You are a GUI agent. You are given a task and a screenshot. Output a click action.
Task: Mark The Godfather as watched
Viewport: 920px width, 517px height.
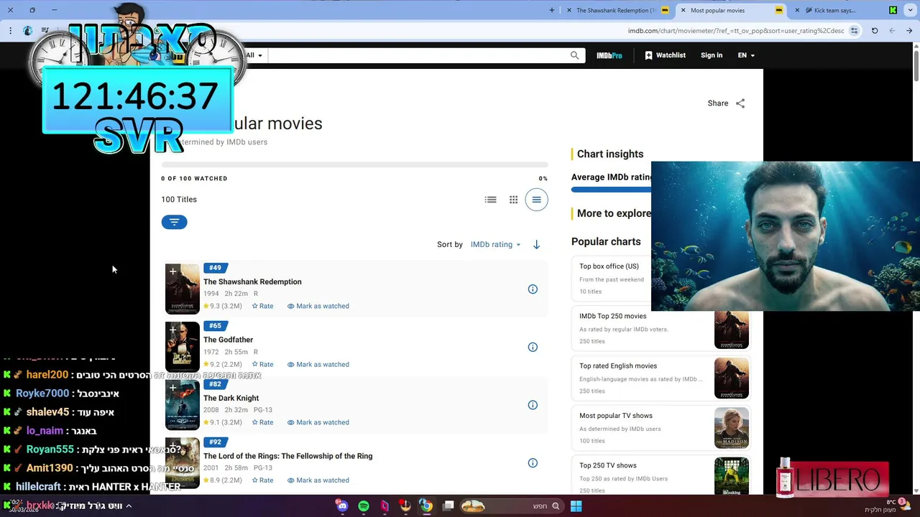318,364
